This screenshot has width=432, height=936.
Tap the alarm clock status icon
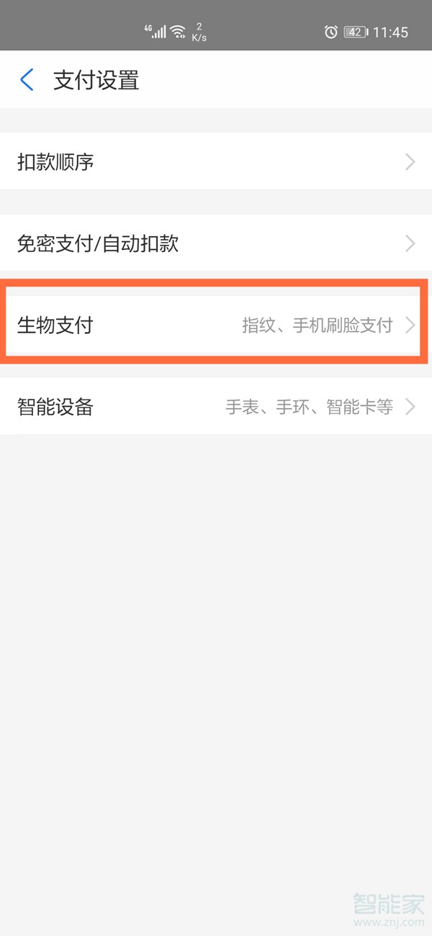coord(330,32)
